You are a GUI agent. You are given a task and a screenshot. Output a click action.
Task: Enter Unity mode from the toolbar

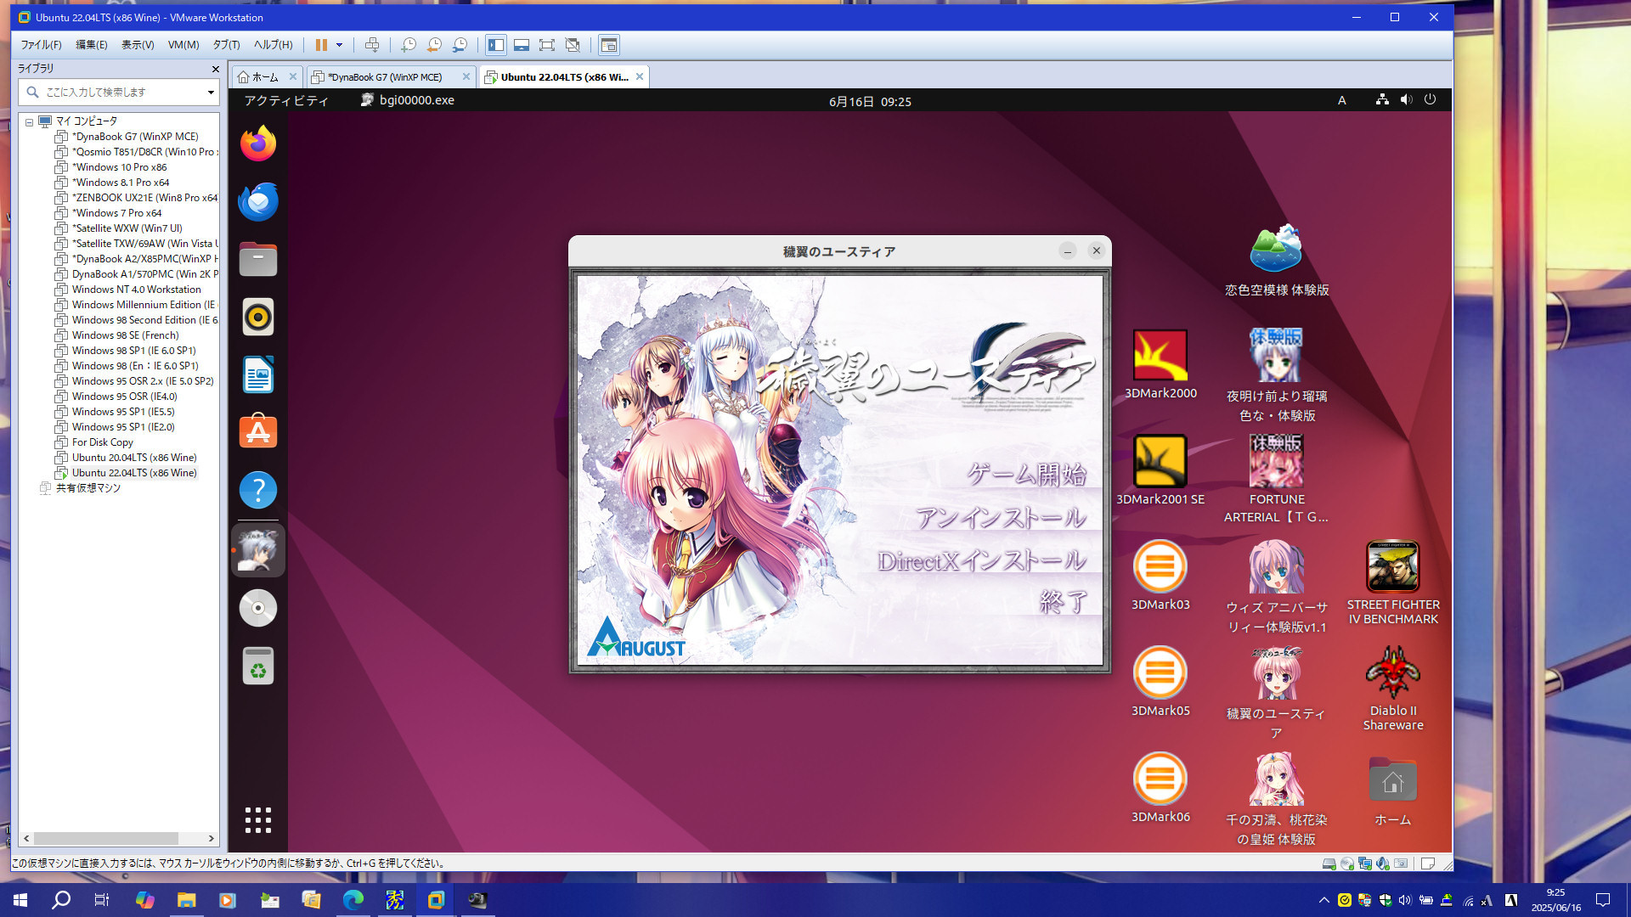tap(573, 45)
